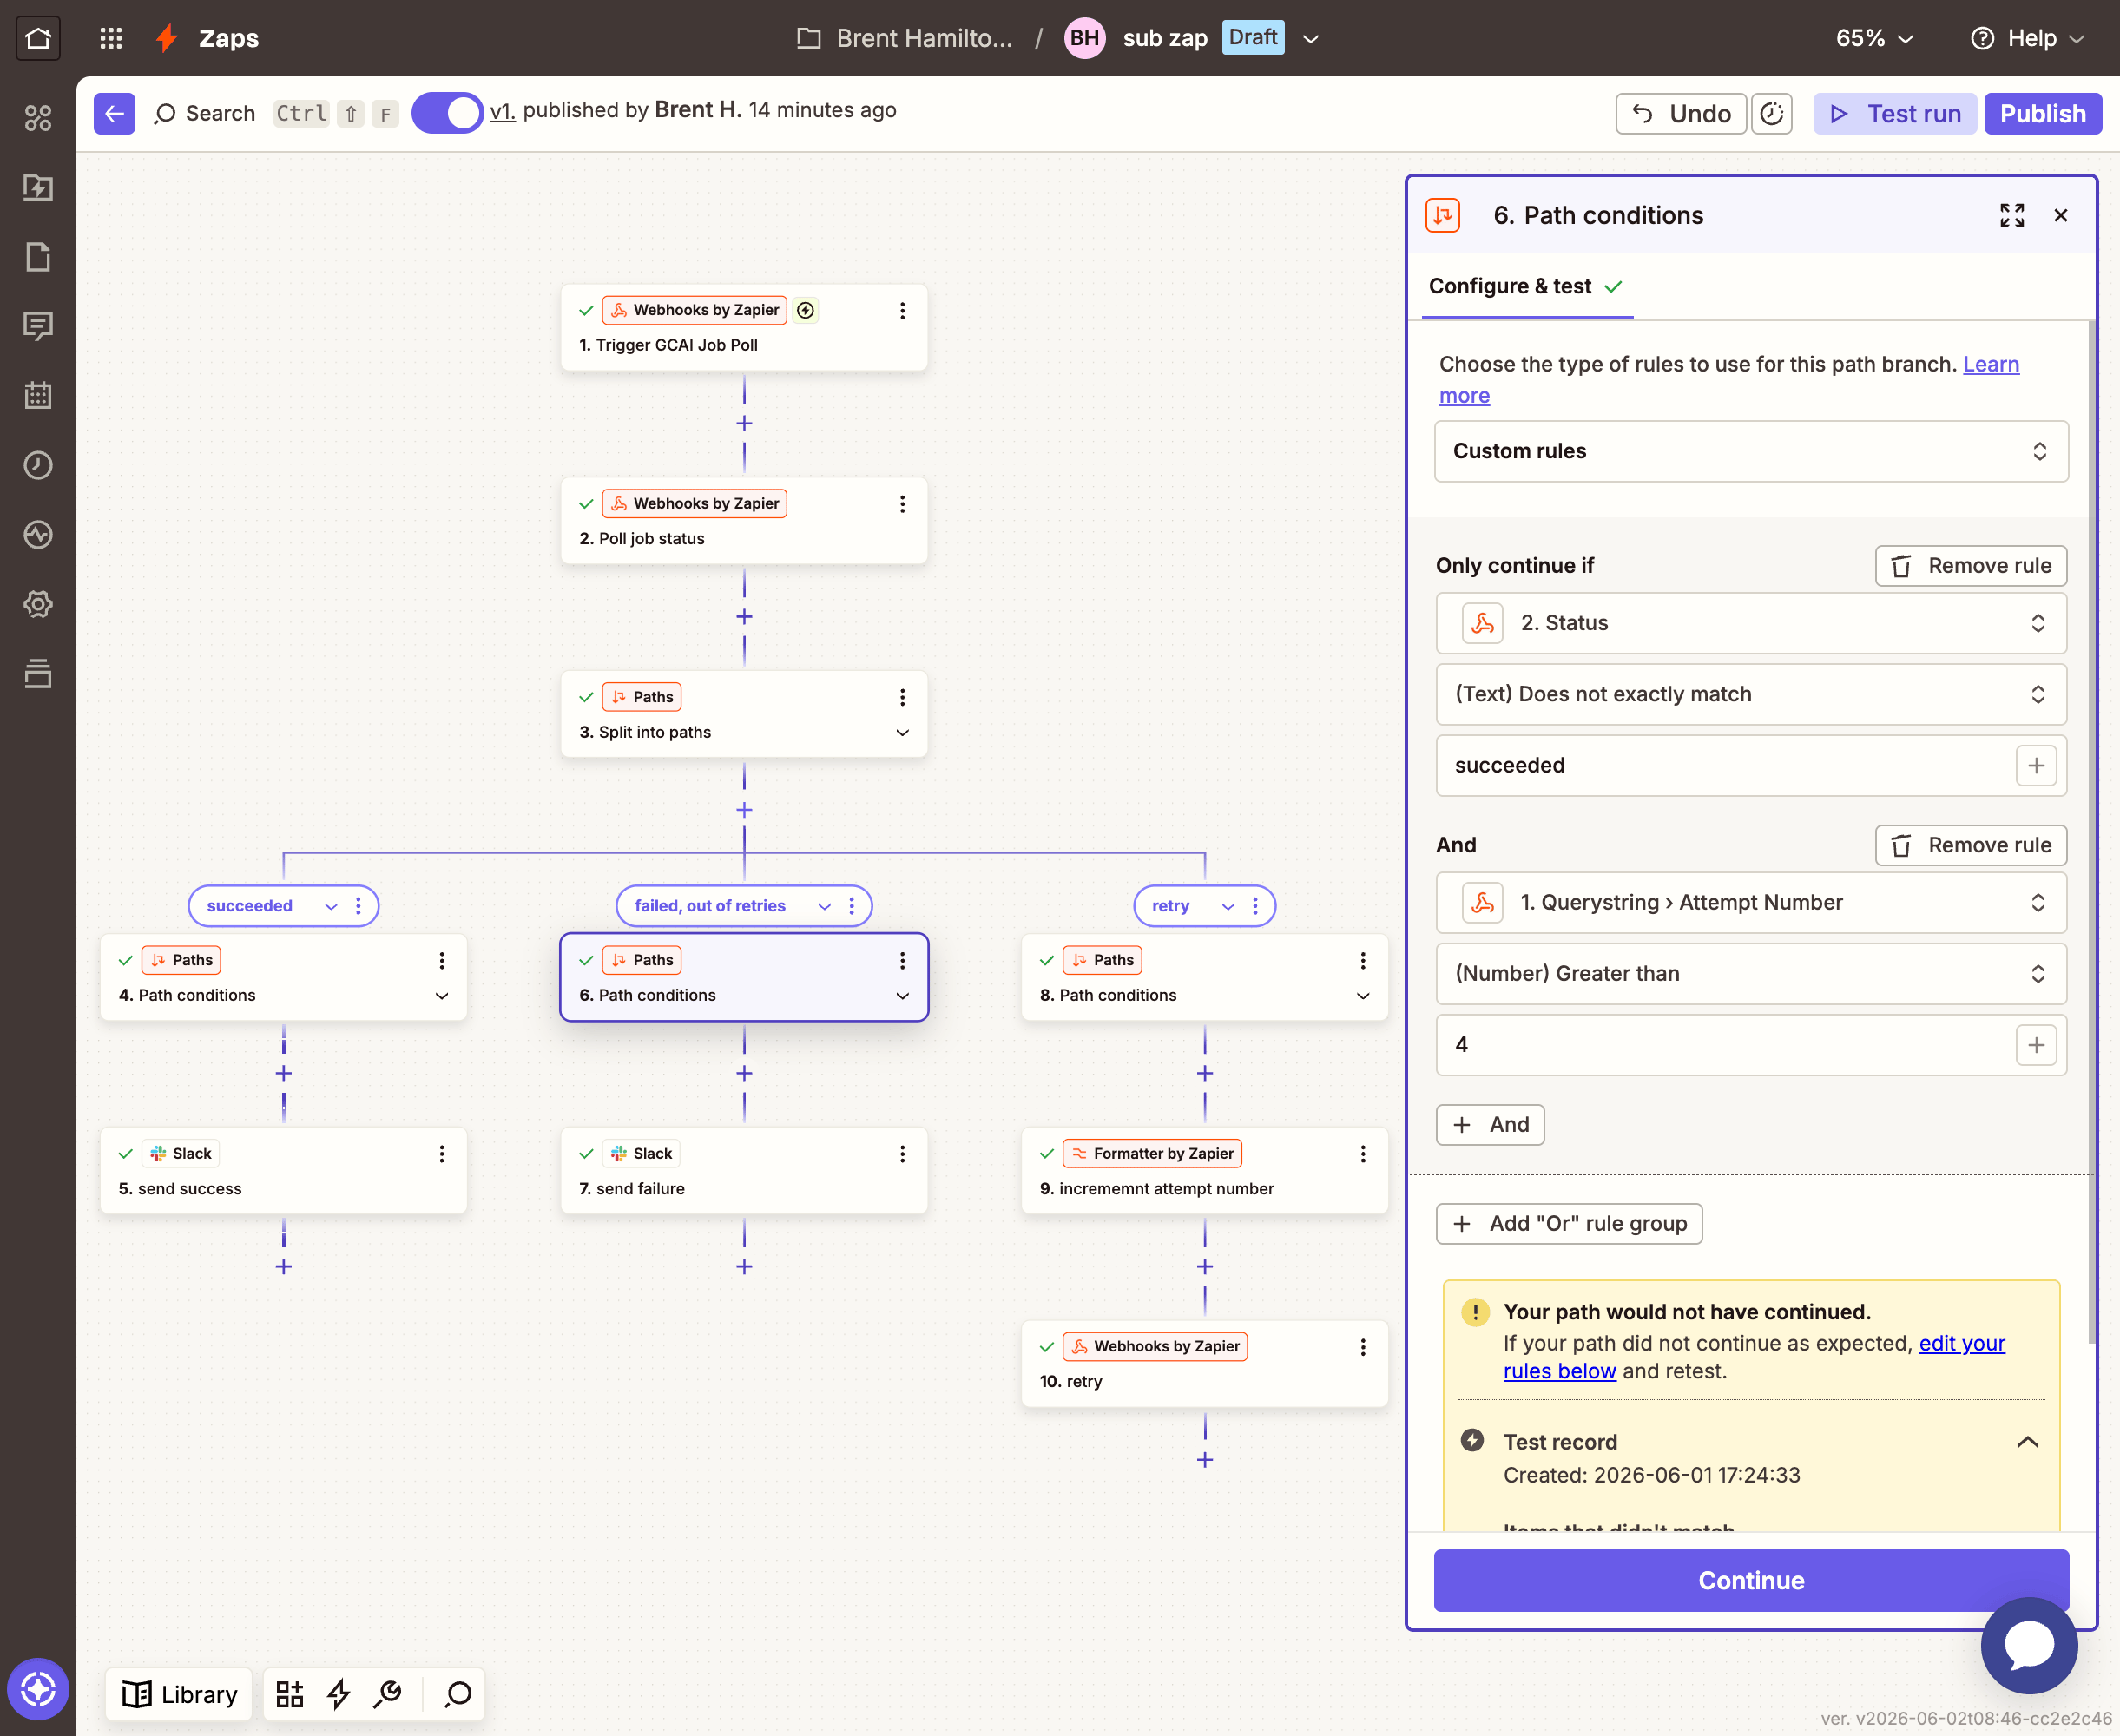Open options menu for Poll job status step
Screen dimensions: 2120x1736
[x=902, y=504]
